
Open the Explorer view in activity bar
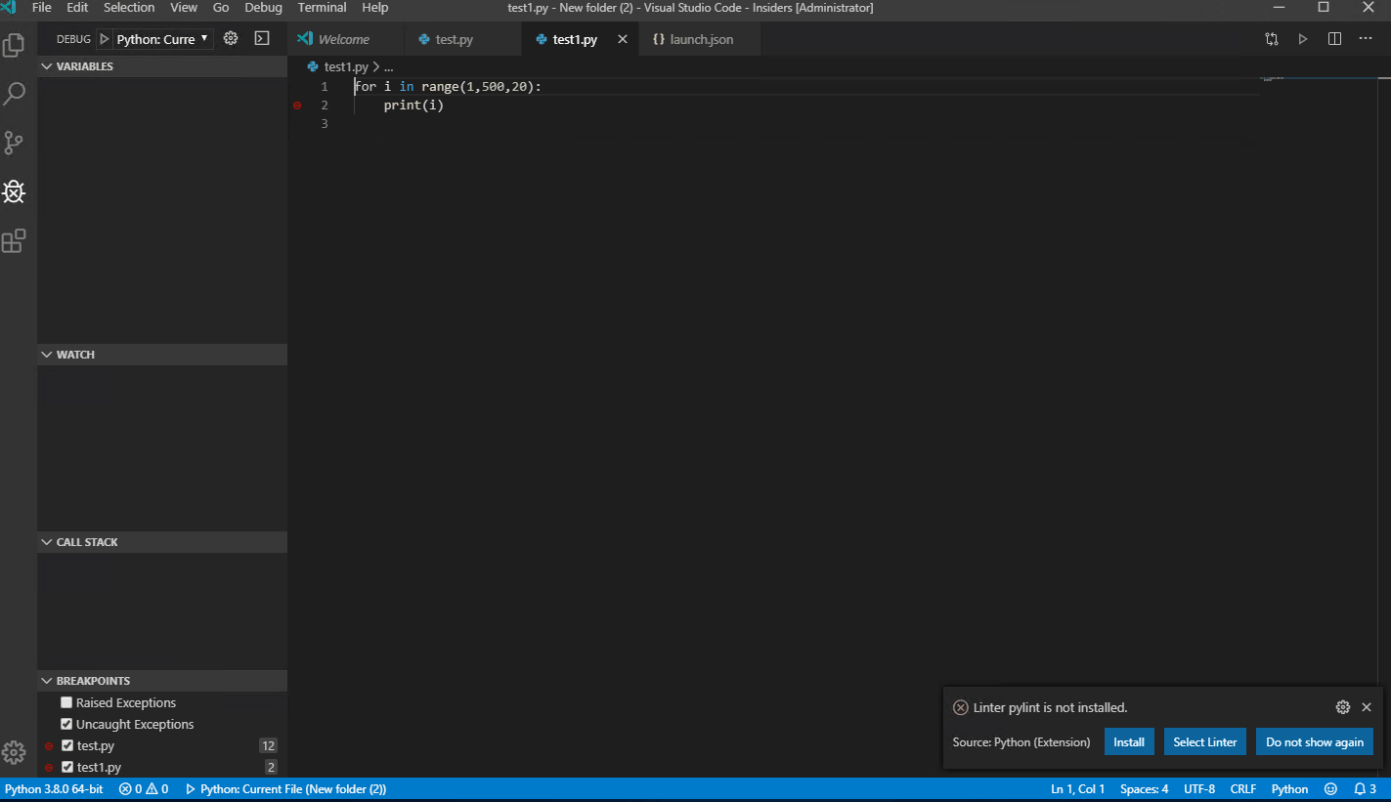tap(14, 45)
